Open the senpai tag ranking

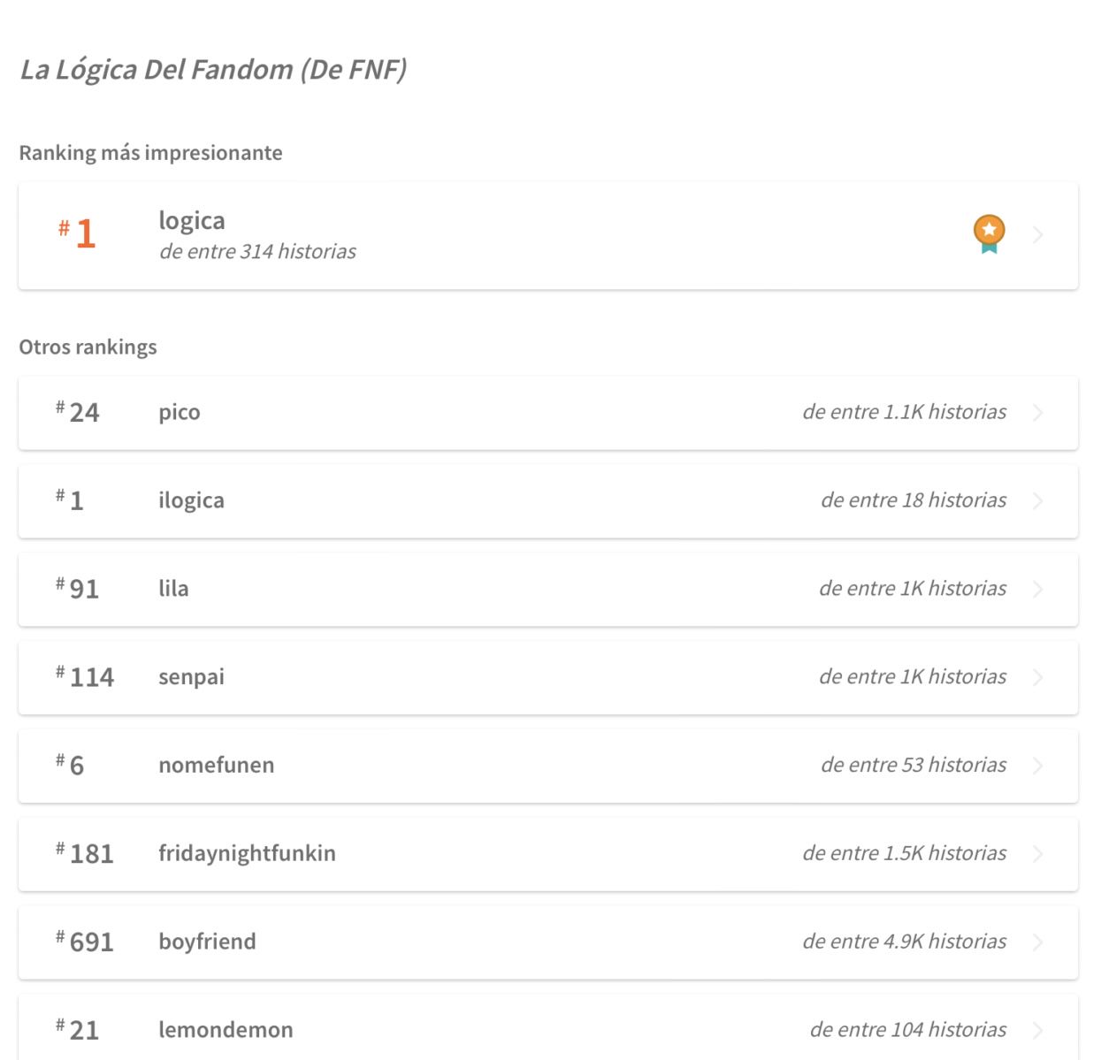tap(548, 678)
